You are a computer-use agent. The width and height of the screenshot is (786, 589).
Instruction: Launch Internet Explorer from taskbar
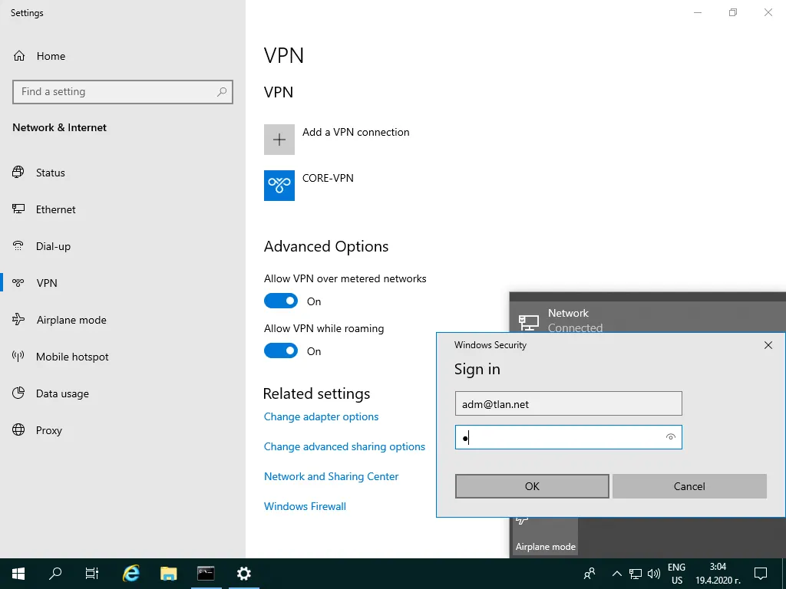130,574
